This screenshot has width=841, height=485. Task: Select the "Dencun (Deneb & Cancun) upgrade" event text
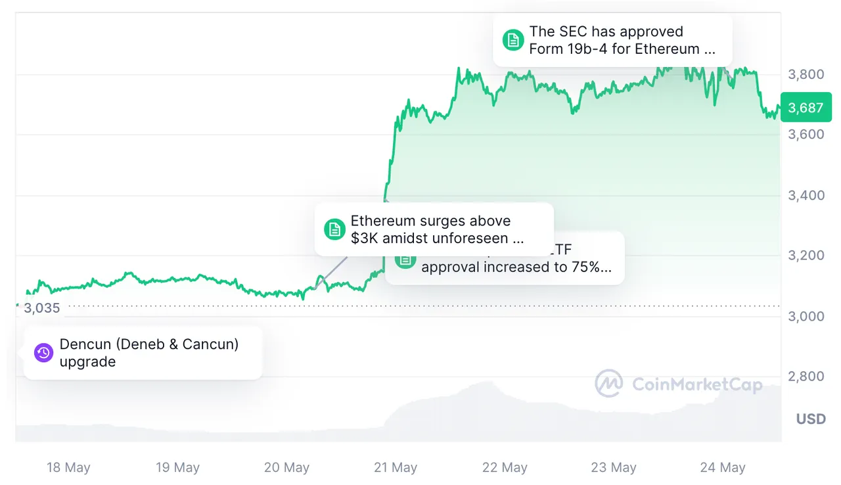tap(148, 353)
